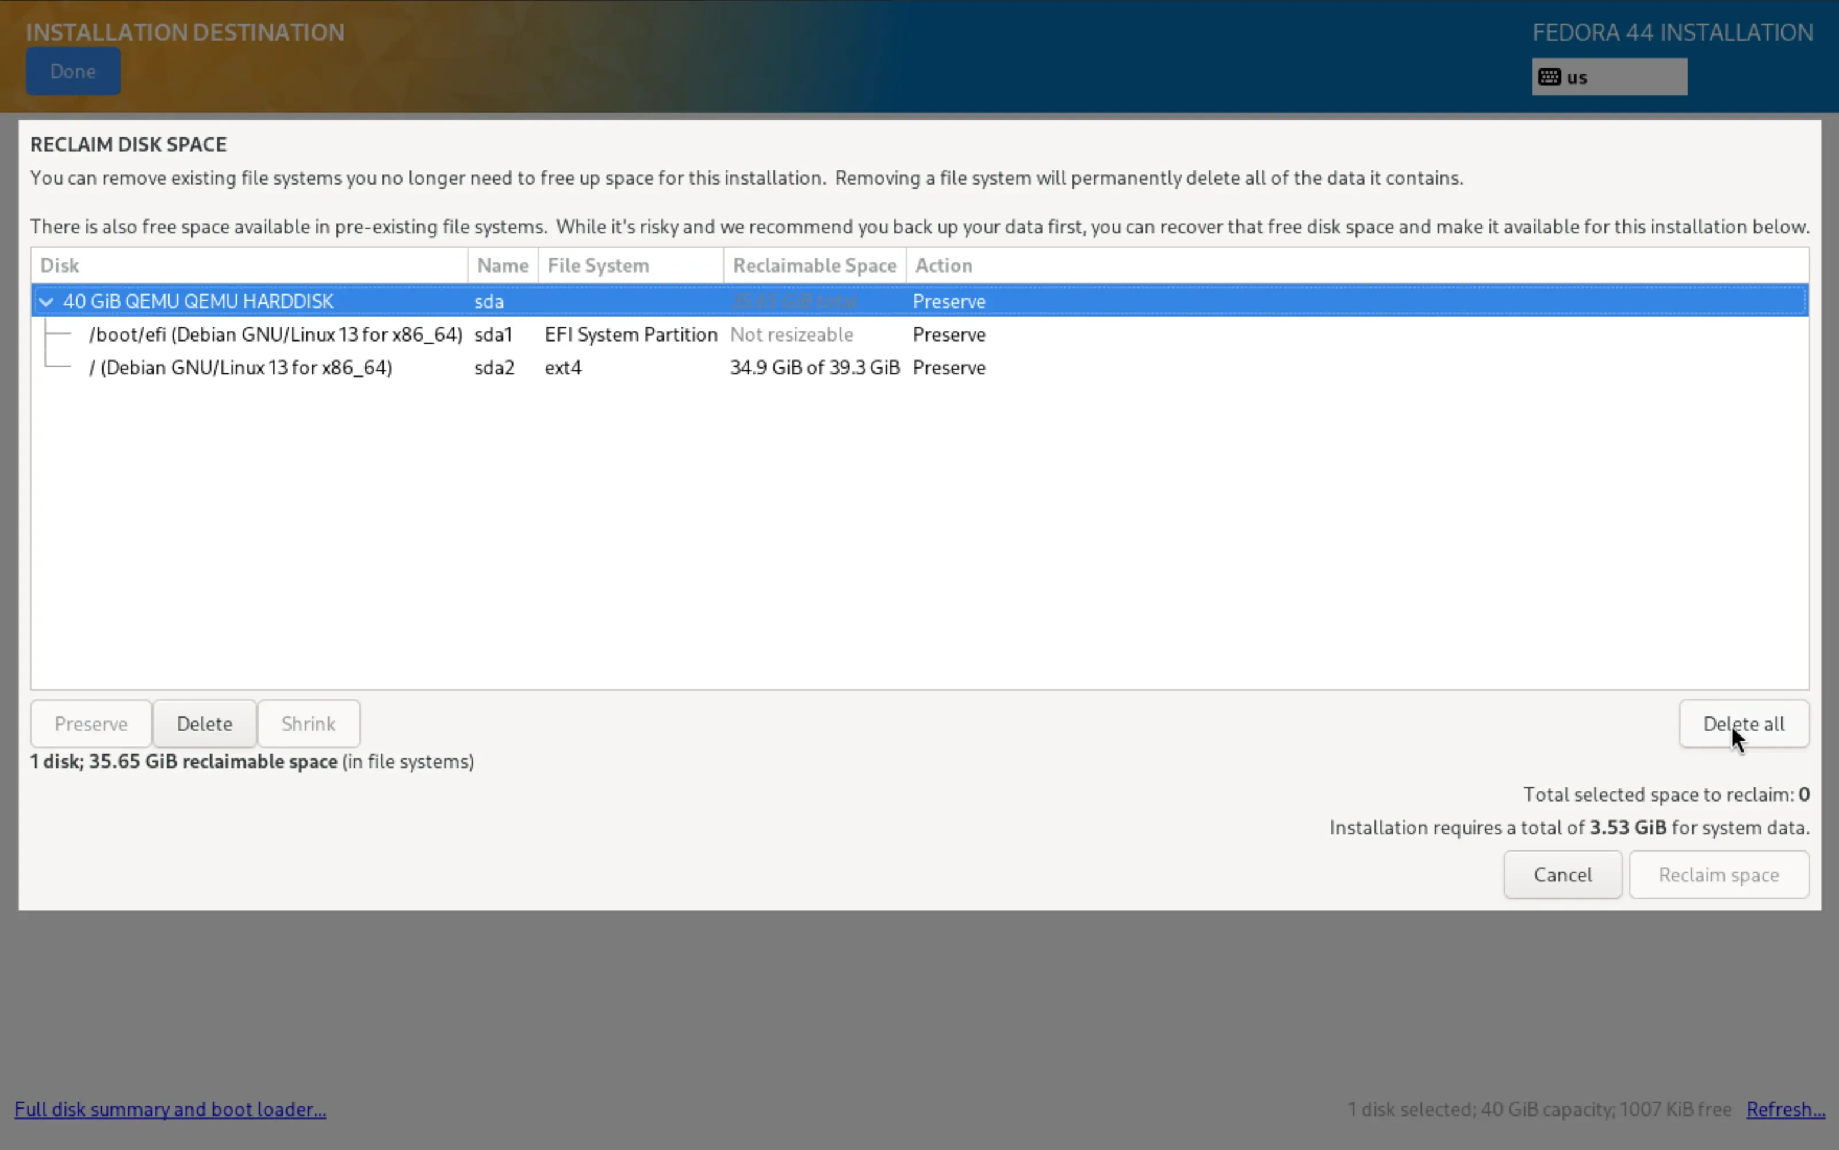Click the ext4 file system cell
Viewport: 1839px width, 1150px height.
point(563,367)
